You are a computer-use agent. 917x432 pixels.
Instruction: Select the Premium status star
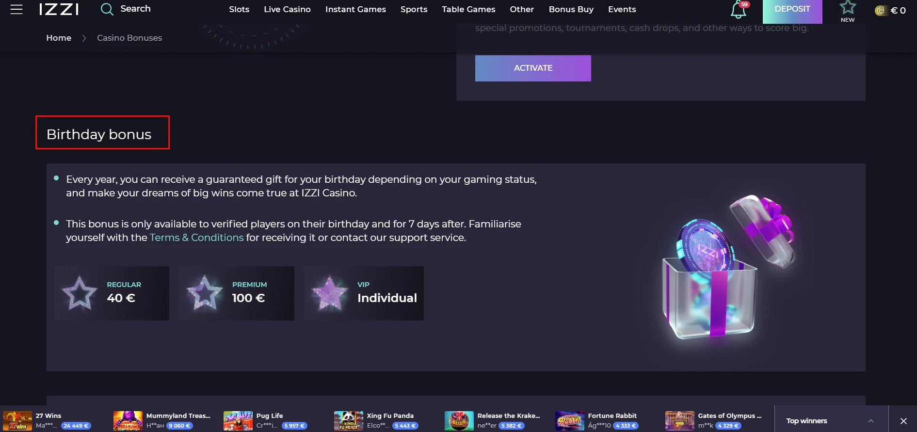click(x=205, y=293)
